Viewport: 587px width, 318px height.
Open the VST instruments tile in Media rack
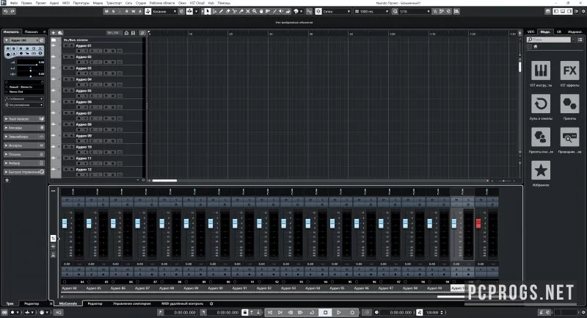tap(541, 71)
